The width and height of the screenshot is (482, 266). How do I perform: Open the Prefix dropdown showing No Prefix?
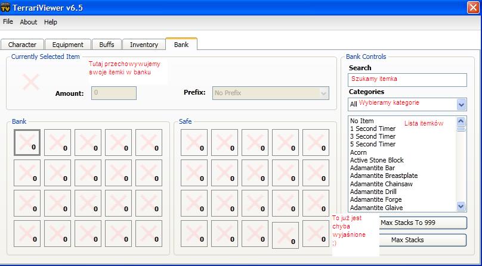point(270,93)
